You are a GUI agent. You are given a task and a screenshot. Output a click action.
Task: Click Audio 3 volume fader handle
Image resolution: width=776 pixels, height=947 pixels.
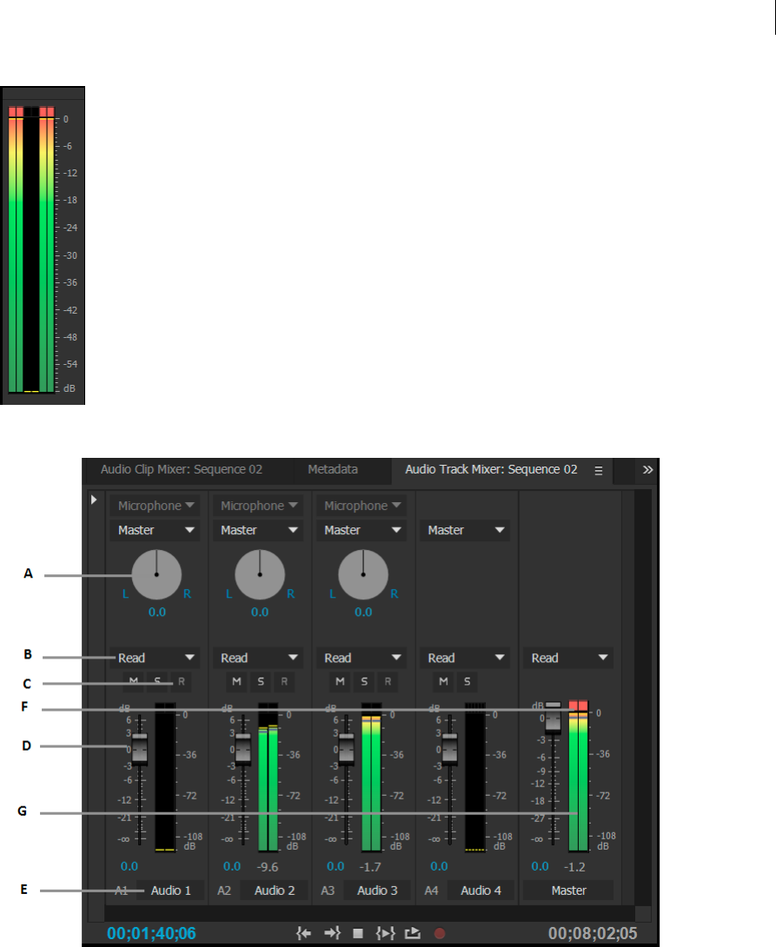click(346, 750)
